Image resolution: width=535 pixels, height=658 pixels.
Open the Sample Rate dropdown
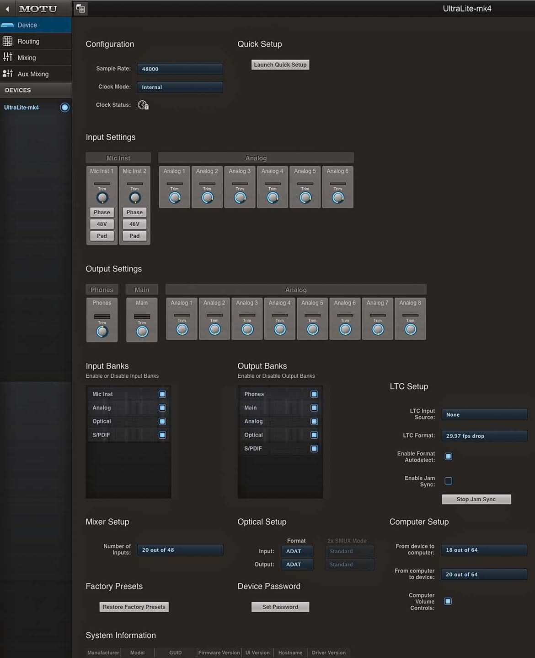[x=180, y=69]
